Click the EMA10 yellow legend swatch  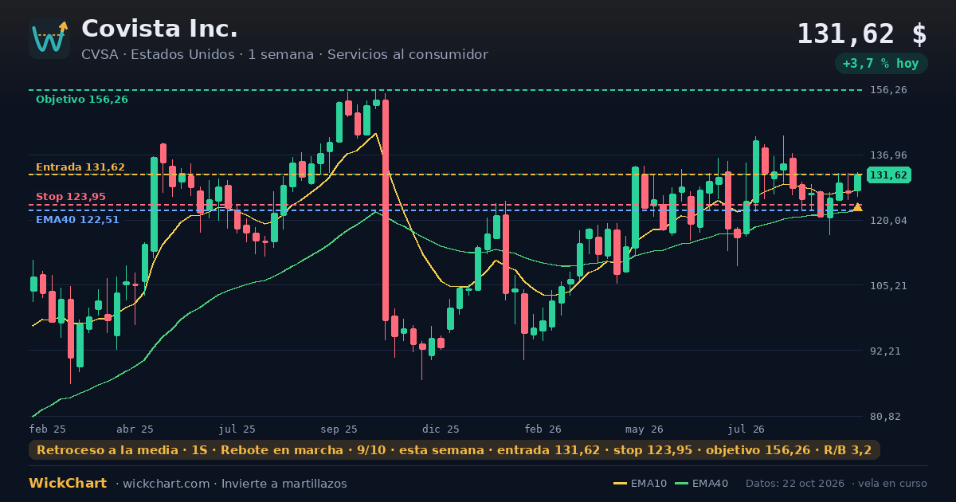click(620, 484)
